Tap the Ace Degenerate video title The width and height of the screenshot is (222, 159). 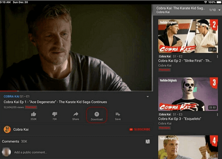click(x=55, y=102)
